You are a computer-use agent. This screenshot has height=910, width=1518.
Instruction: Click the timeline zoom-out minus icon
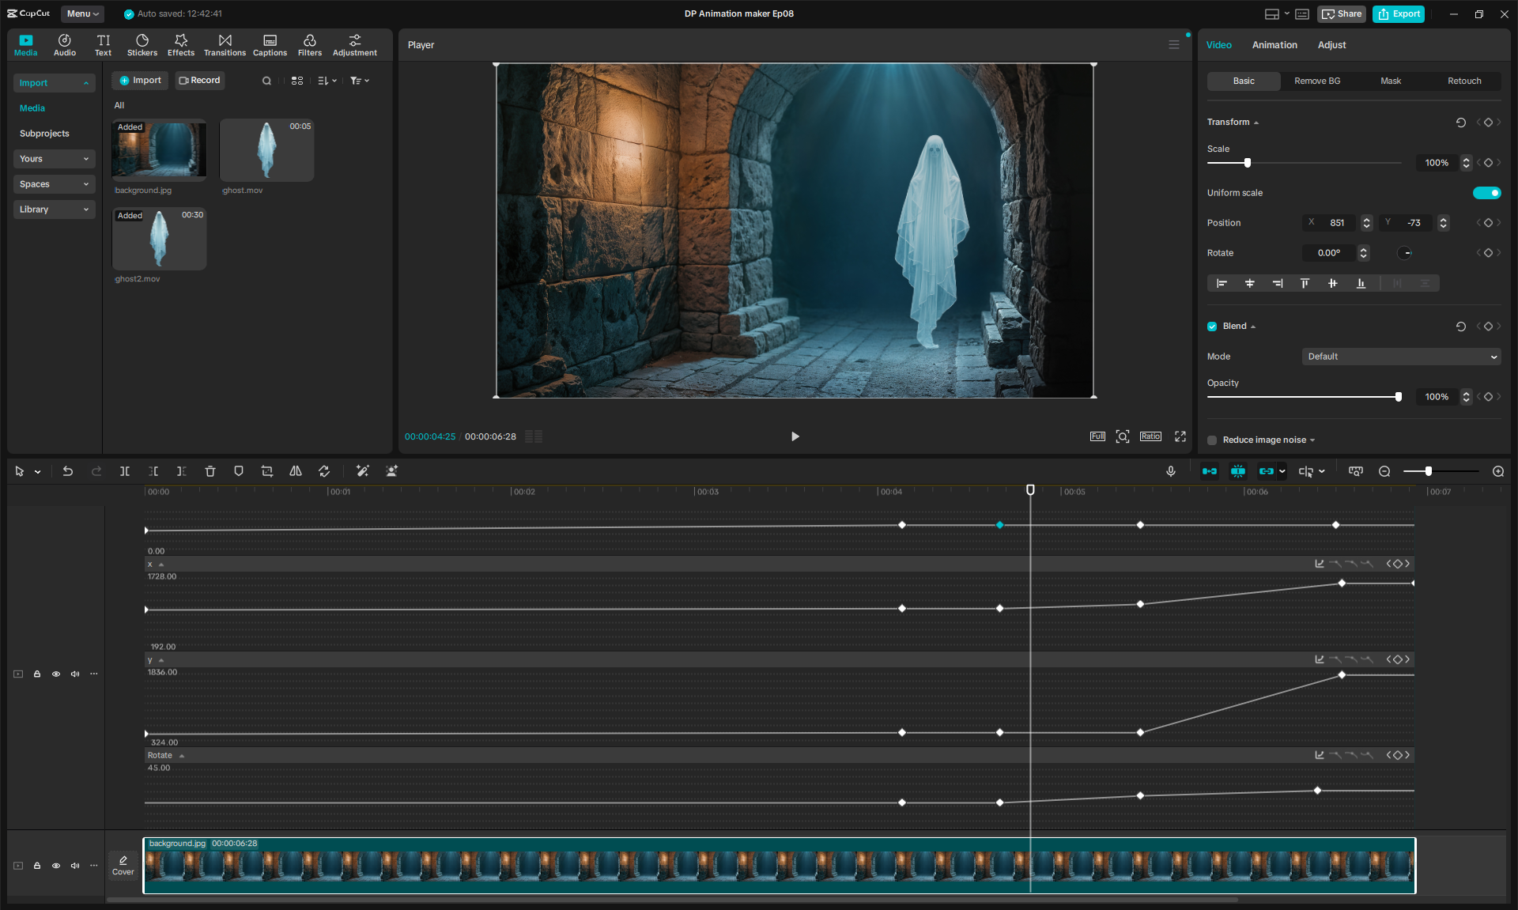1384,471
